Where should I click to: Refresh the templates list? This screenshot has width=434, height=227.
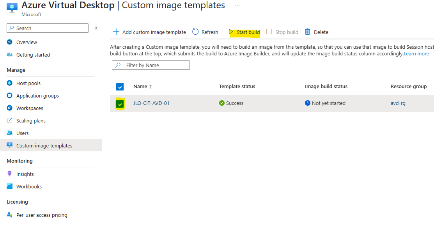pos(210,32)
